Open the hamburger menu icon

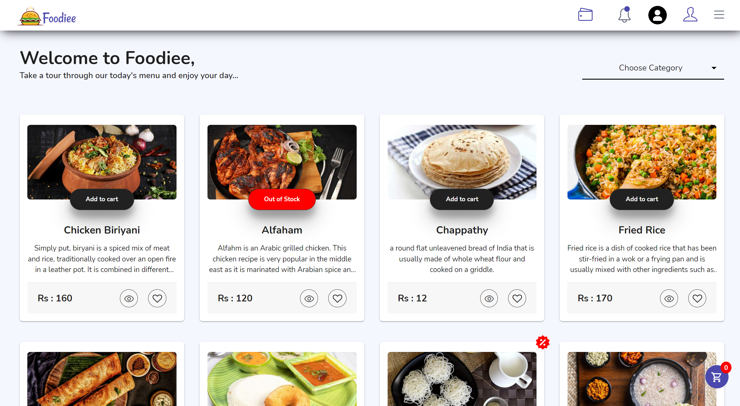pos(719,14)
